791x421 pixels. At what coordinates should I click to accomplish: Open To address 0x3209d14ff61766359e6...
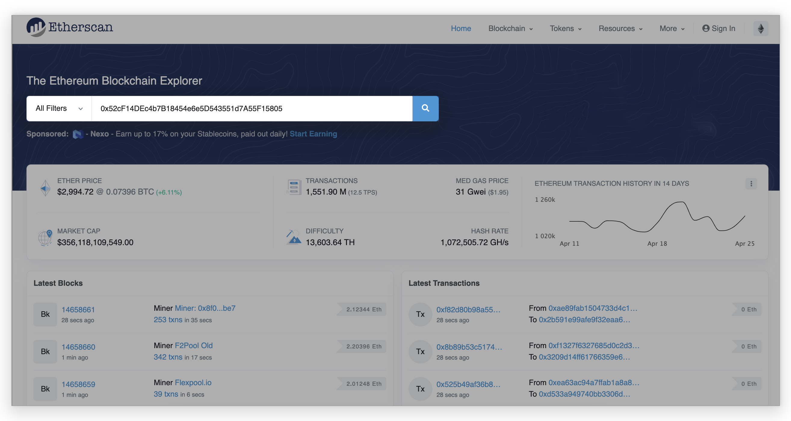[x=584, y=357]
